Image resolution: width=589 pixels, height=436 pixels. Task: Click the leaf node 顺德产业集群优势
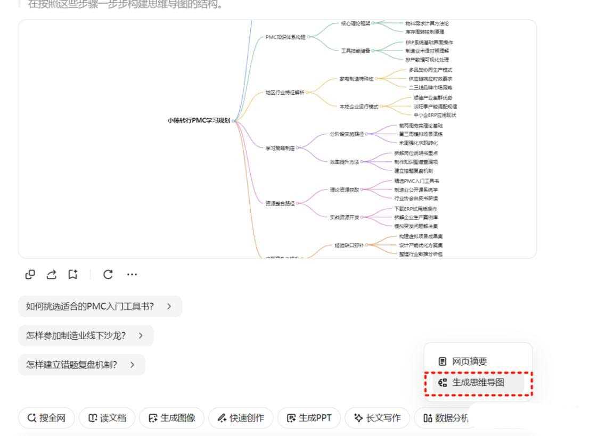(x=433, y=98)
